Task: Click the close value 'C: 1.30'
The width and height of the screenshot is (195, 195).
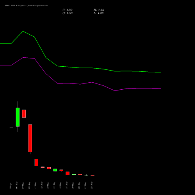Action: [67, 10]
